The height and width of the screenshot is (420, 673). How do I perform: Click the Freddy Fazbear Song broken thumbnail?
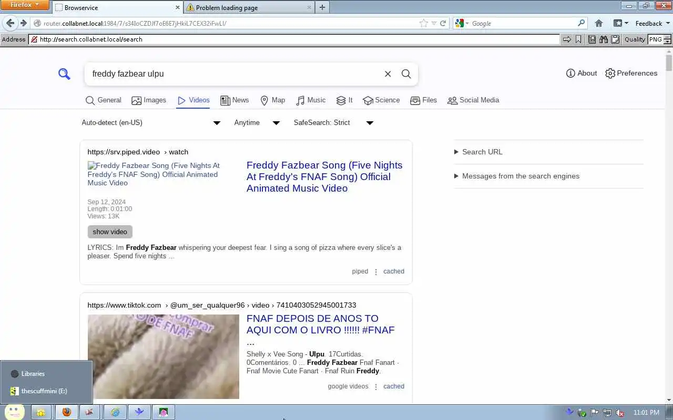[x=163, y=174]
